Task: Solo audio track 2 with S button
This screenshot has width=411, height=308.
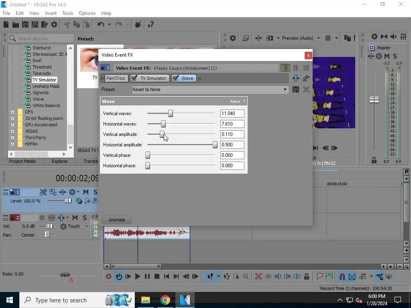Action: tap(85, 218)
